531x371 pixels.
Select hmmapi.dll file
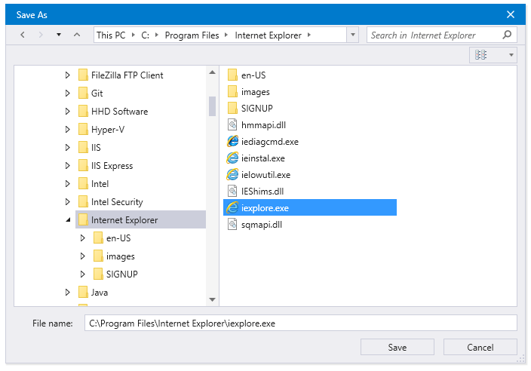point(256,125)
